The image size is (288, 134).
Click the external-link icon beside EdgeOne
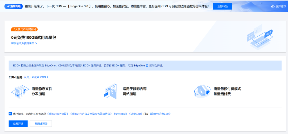pyautogui.click(x=147, y=66)
